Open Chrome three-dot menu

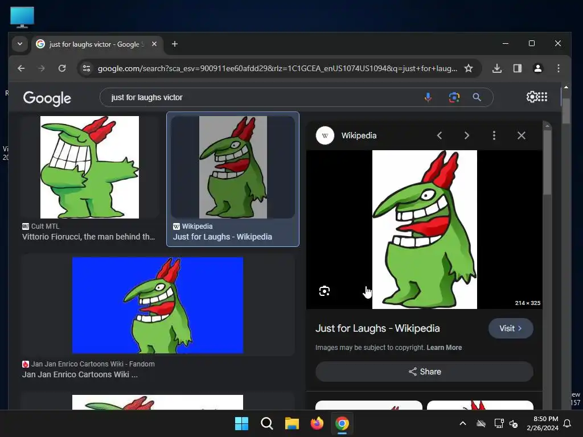point(558,68)
